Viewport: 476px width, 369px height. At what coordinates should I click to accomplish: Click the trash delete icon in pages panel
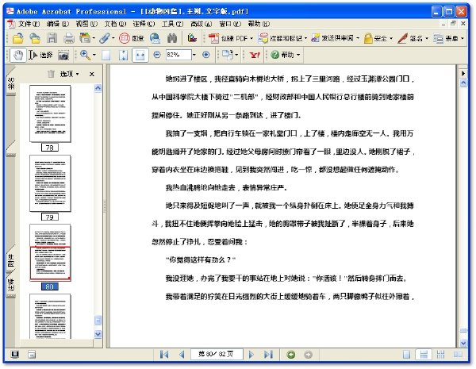(51, 74)
